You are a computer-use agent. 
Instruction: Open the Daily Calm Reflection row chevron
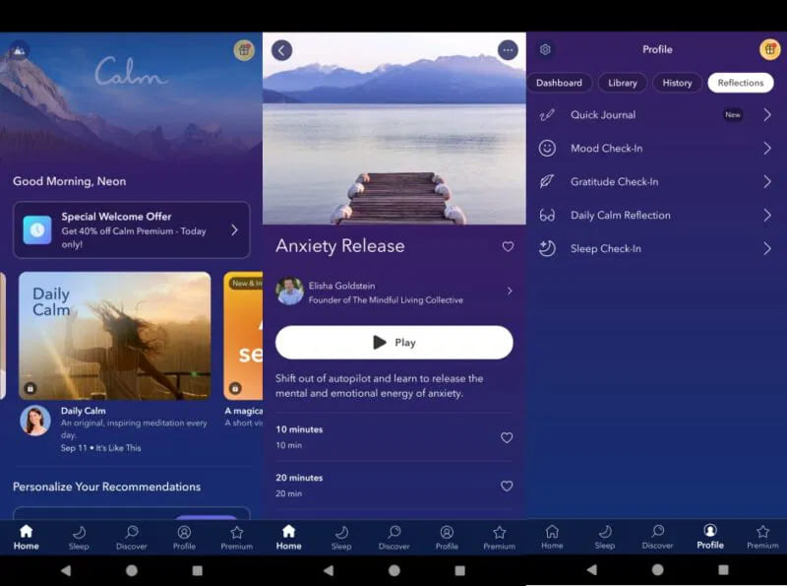point(767,215)
